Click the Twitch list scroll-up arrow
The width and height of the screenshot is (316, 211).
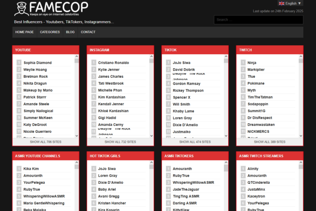click(x=301, y=57)
